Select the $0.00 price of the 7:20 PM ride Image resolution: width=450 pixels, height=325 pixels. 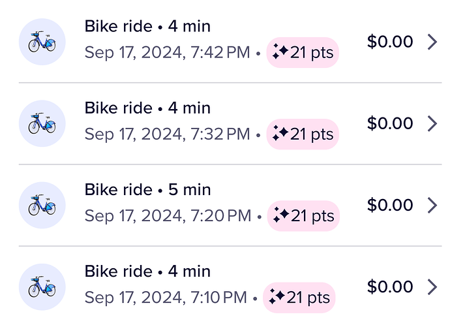(390, 206)
